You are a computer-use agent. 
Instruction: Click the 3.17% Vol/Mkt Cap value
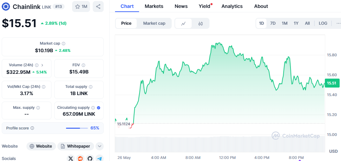(x=26, y=94)
